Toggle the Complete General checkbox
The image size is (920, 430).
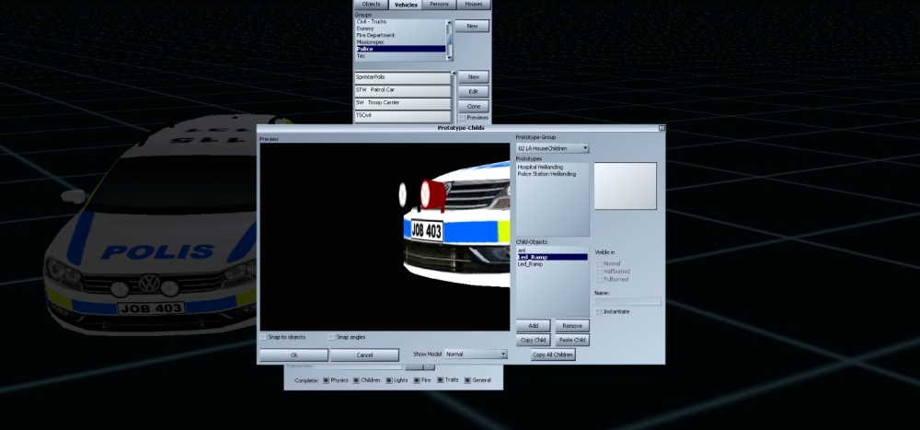coord(467,380)
